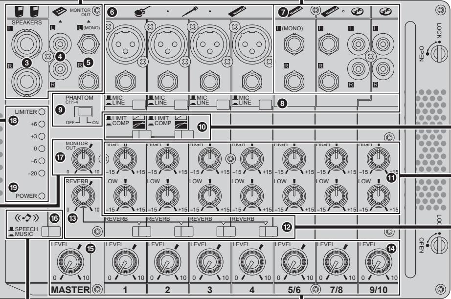451x299 pixels.
Task: Click the channel 1 LEVEL knob
Action: click(125, 262)
